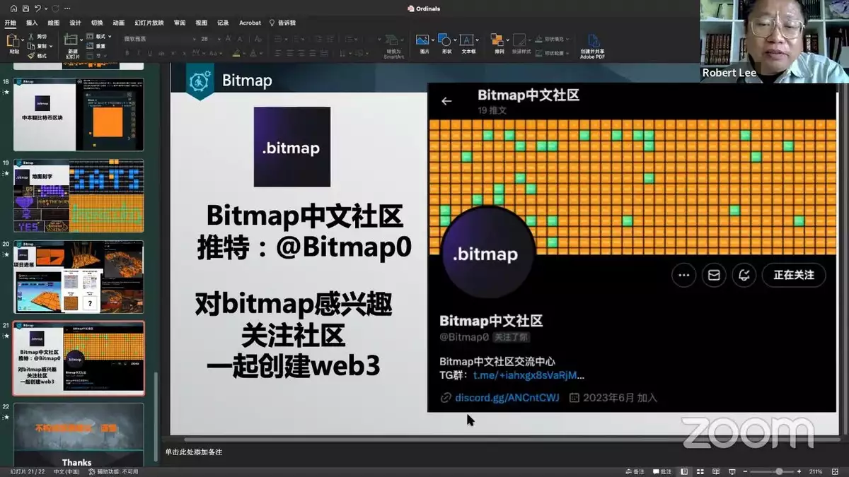Open the three-dot quick access menu
Image resolution: width=849 pixels, height=477 pixels.
pos(67,8)
